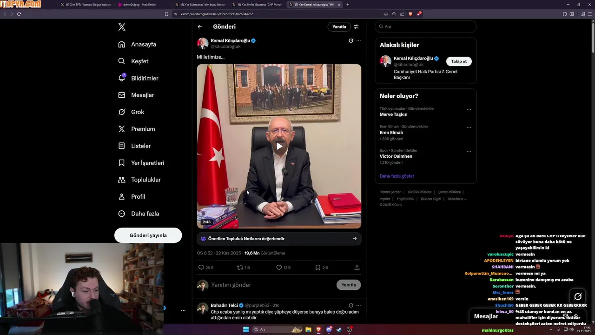Open options for Eren Elmalı trend
The width and height of the screenshot is (595, 335).
click(x=469, y=127)
